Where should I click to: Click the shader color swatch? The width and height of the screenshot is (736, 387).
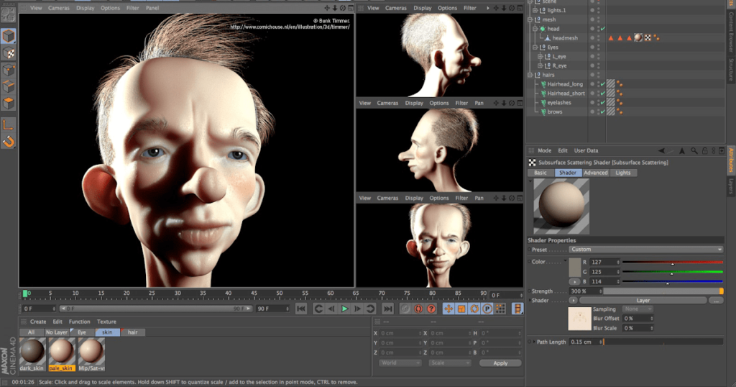click(574, 268)
